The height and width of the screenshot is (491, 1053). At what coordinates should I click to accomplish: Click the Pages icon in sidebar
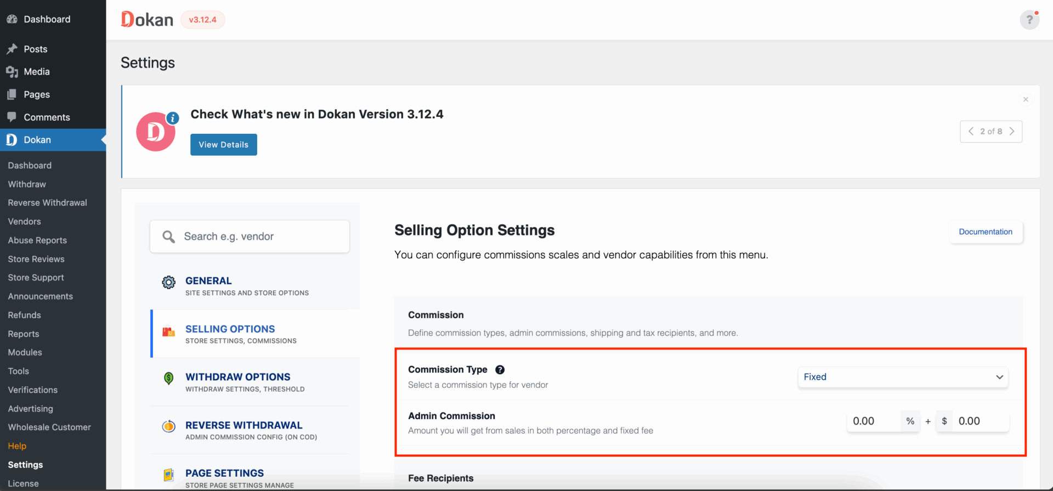[12, 94]
